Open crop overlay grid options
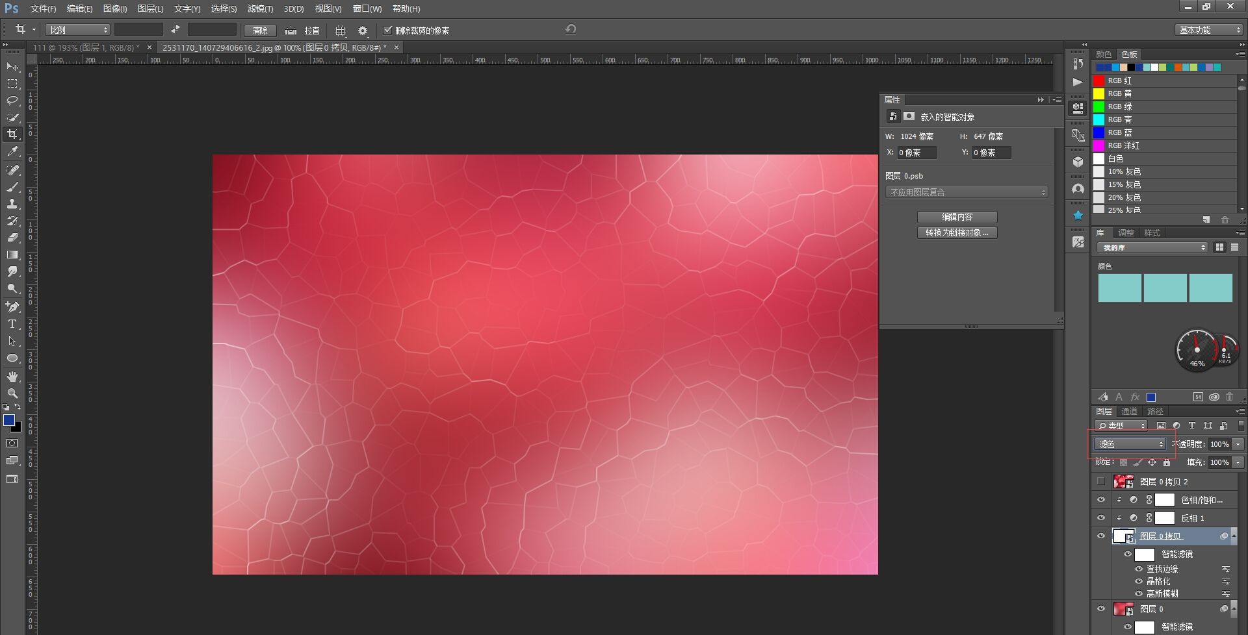 pyautogui.click(x=340, y=31)
